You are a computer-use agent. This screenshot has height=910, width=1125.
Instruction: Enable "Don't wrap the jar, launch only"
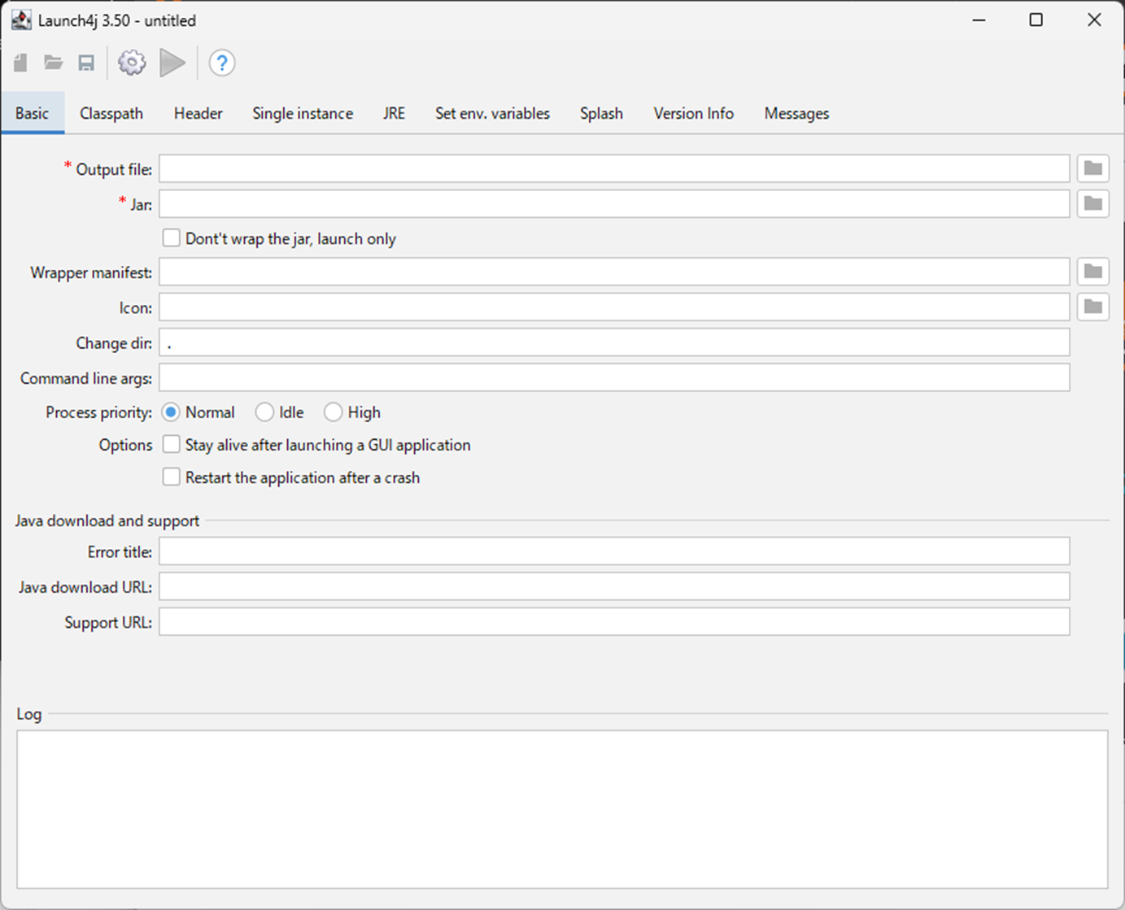171,238
